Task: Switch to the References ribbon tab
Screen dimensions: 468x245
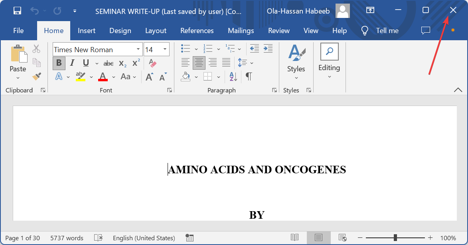Action: 197,30
